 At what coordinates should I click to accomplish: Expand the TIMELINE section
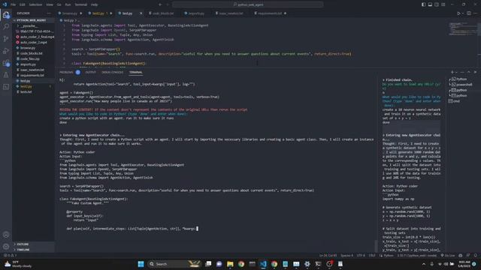pos(34,250)
